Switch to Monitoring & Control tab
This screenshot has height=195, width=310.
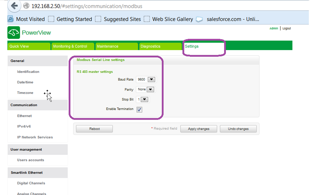coord(72,46)
